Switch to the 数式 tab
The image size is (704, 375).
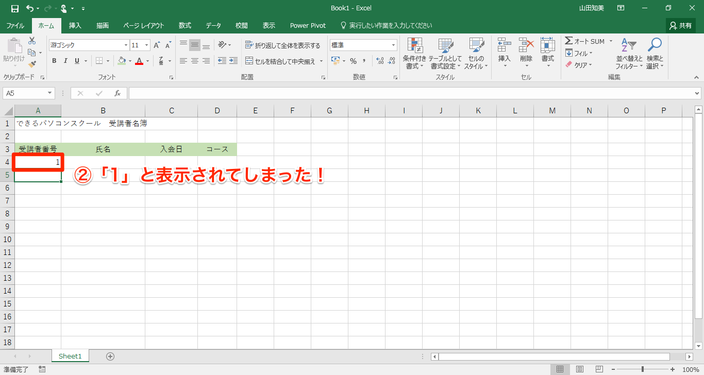185,25
